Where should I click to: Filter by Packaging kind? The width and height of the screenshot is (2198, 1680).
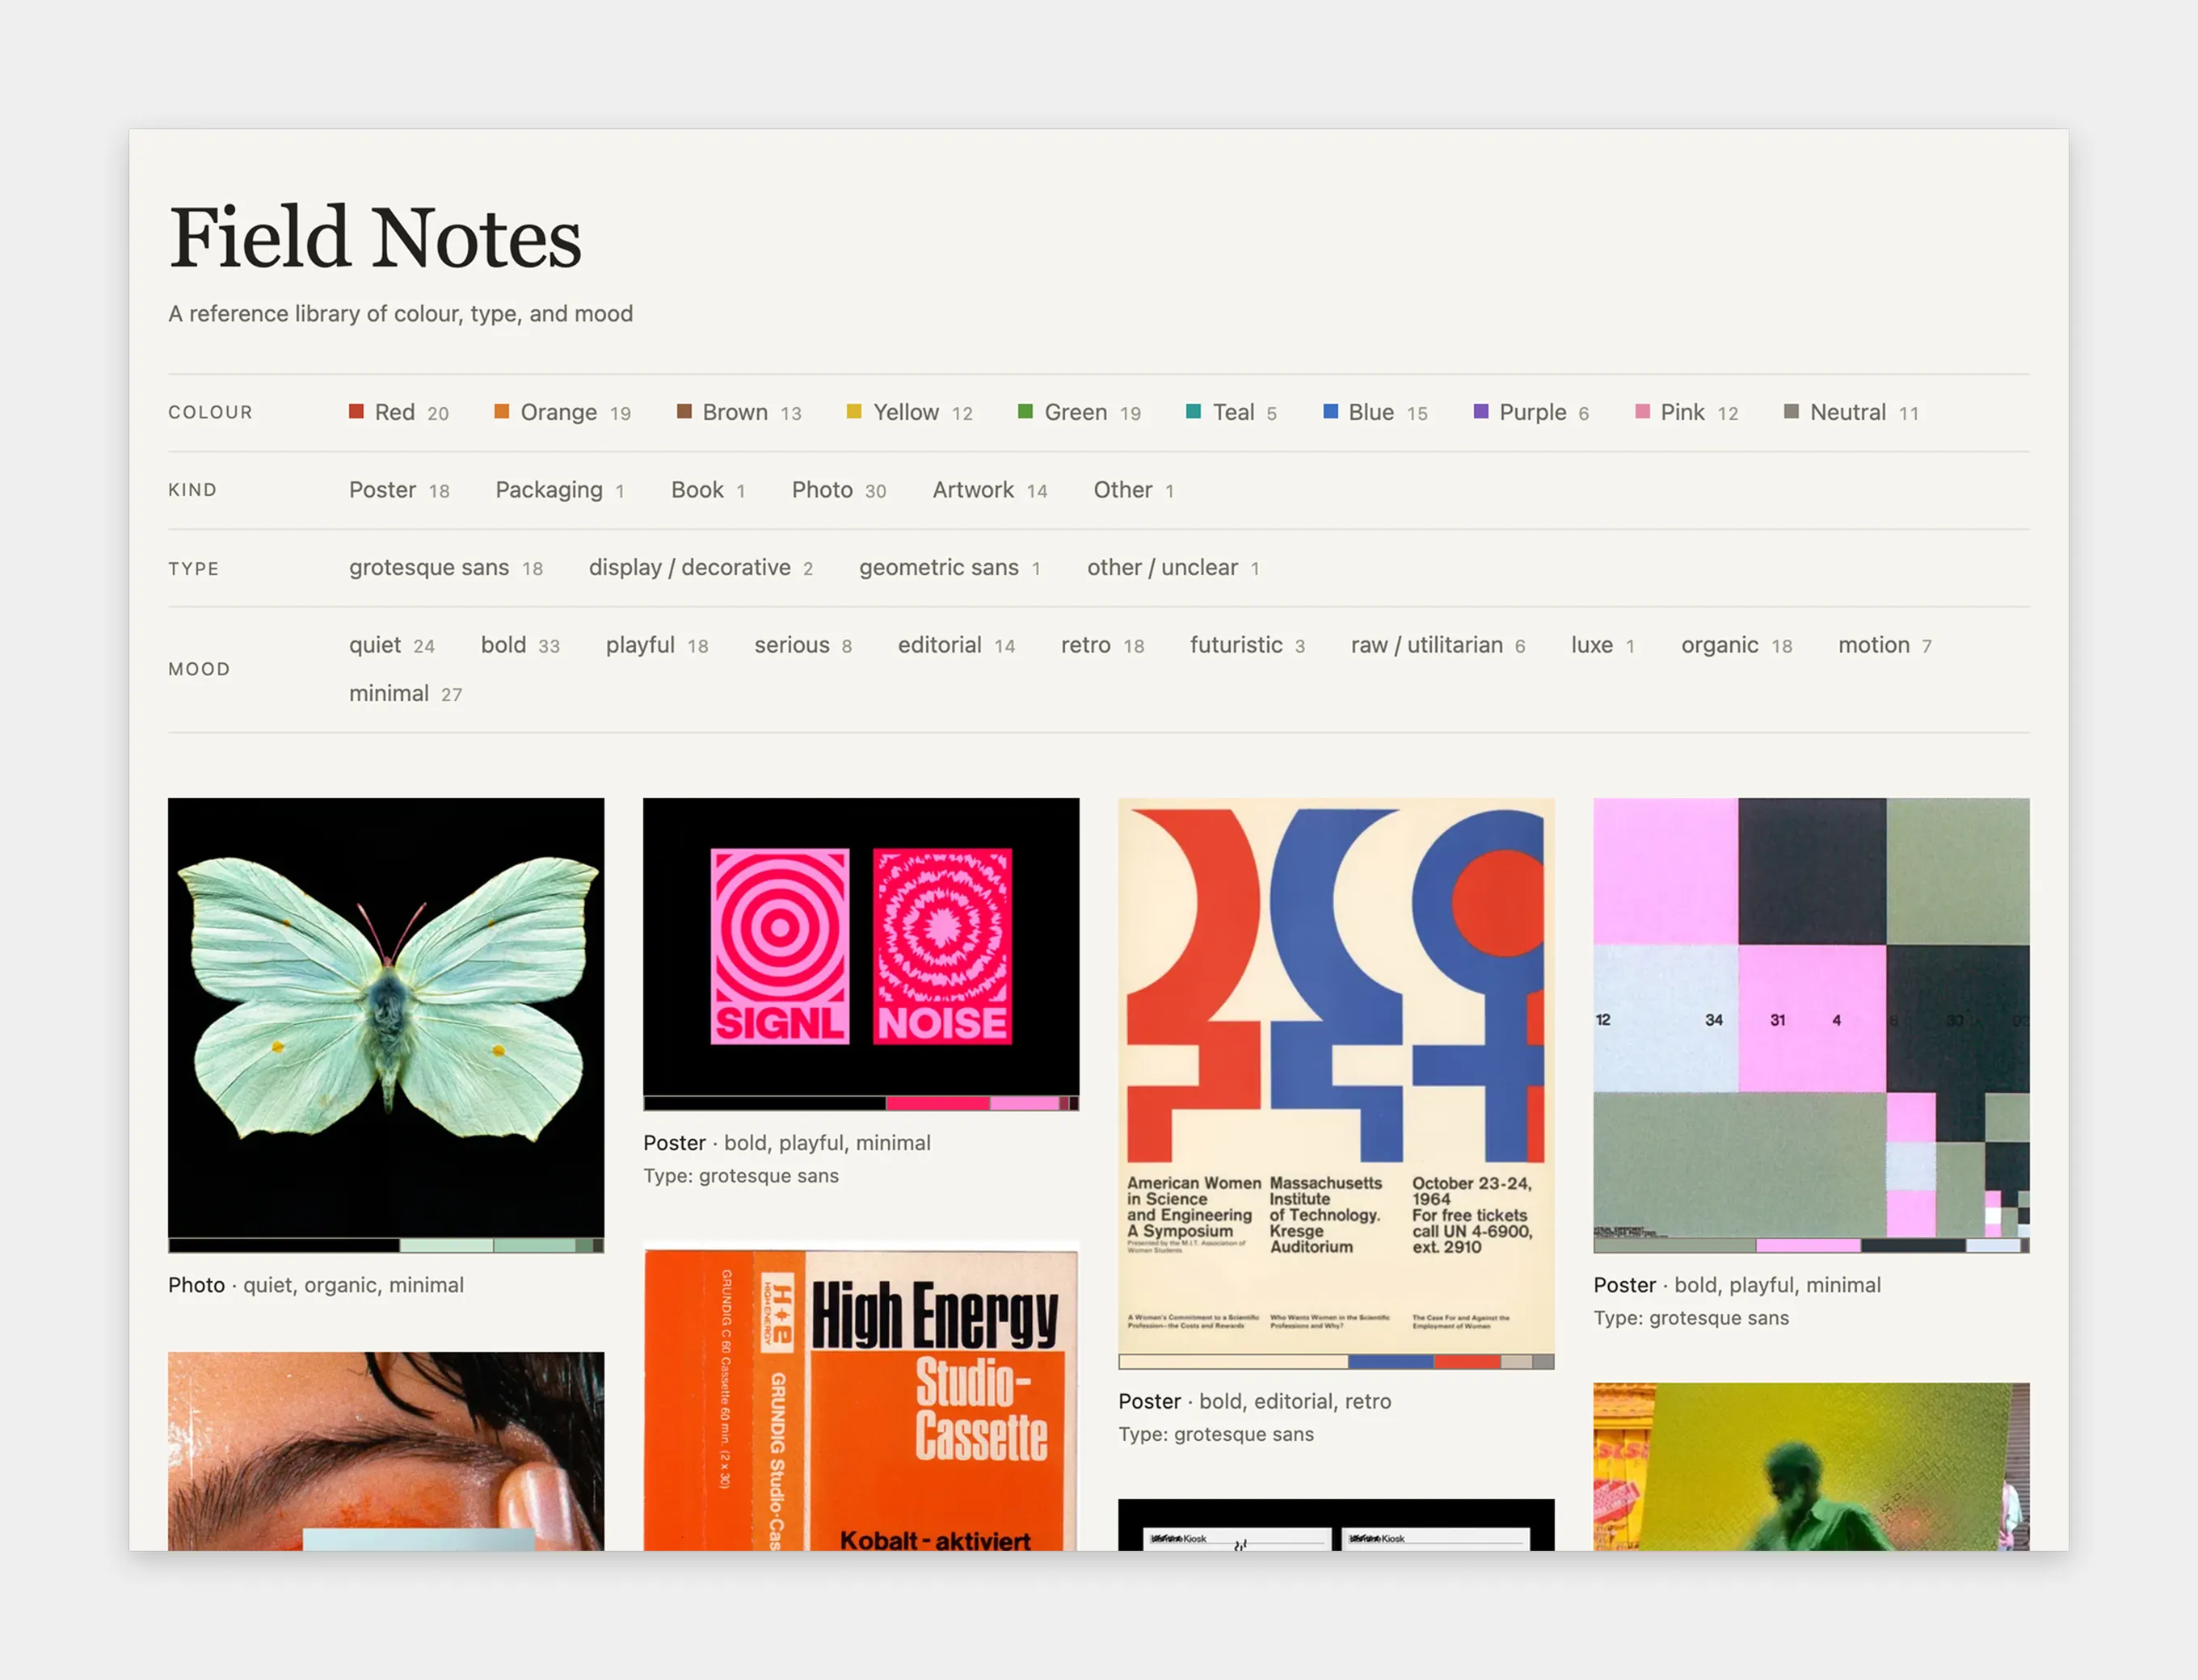559,490
